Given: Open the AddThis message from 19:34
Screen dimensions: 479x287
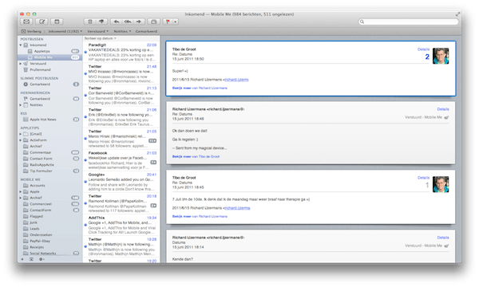Looking at the screenshot, I should click(121, 225).
